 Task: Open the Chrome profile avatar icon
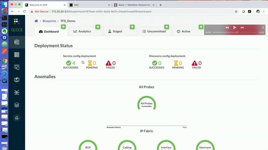[x=258, y=12]
